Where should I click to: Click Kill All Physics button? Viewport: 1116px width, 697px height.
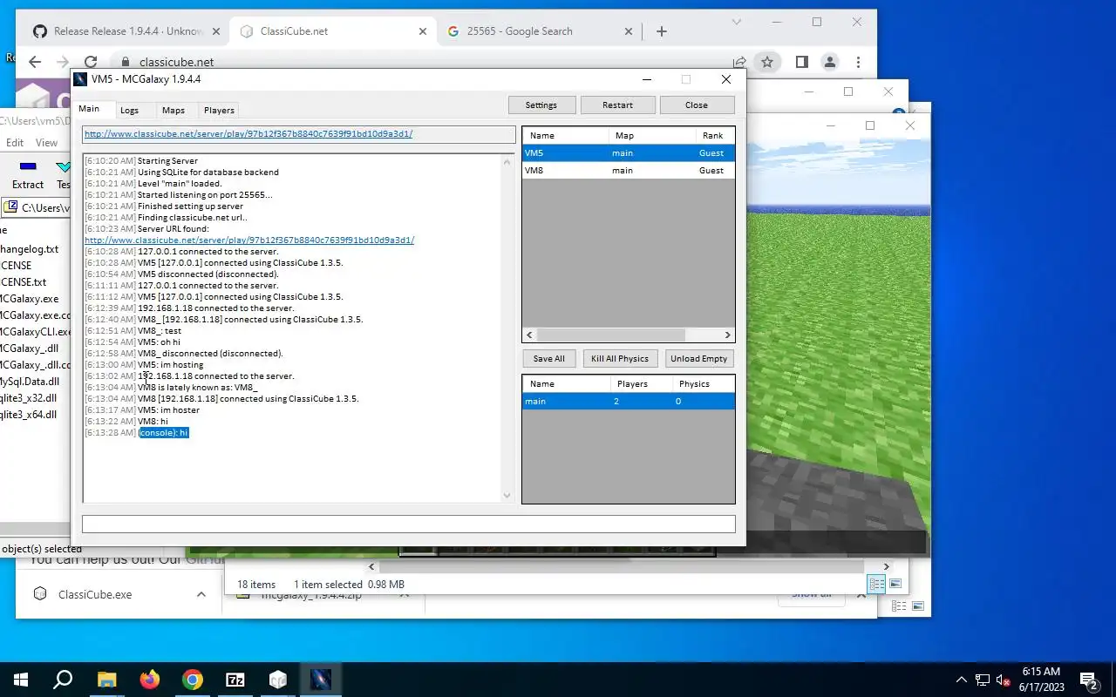point(620,358)
